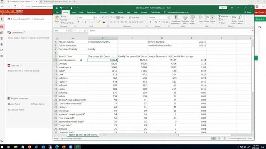Click Merge & Center
Image resolution: width=266 pixels, height=149 pixels.
[x=136, y=22]
